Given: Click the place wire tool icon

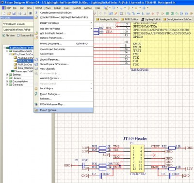Looking at the screenshot, I should [129, 14].
